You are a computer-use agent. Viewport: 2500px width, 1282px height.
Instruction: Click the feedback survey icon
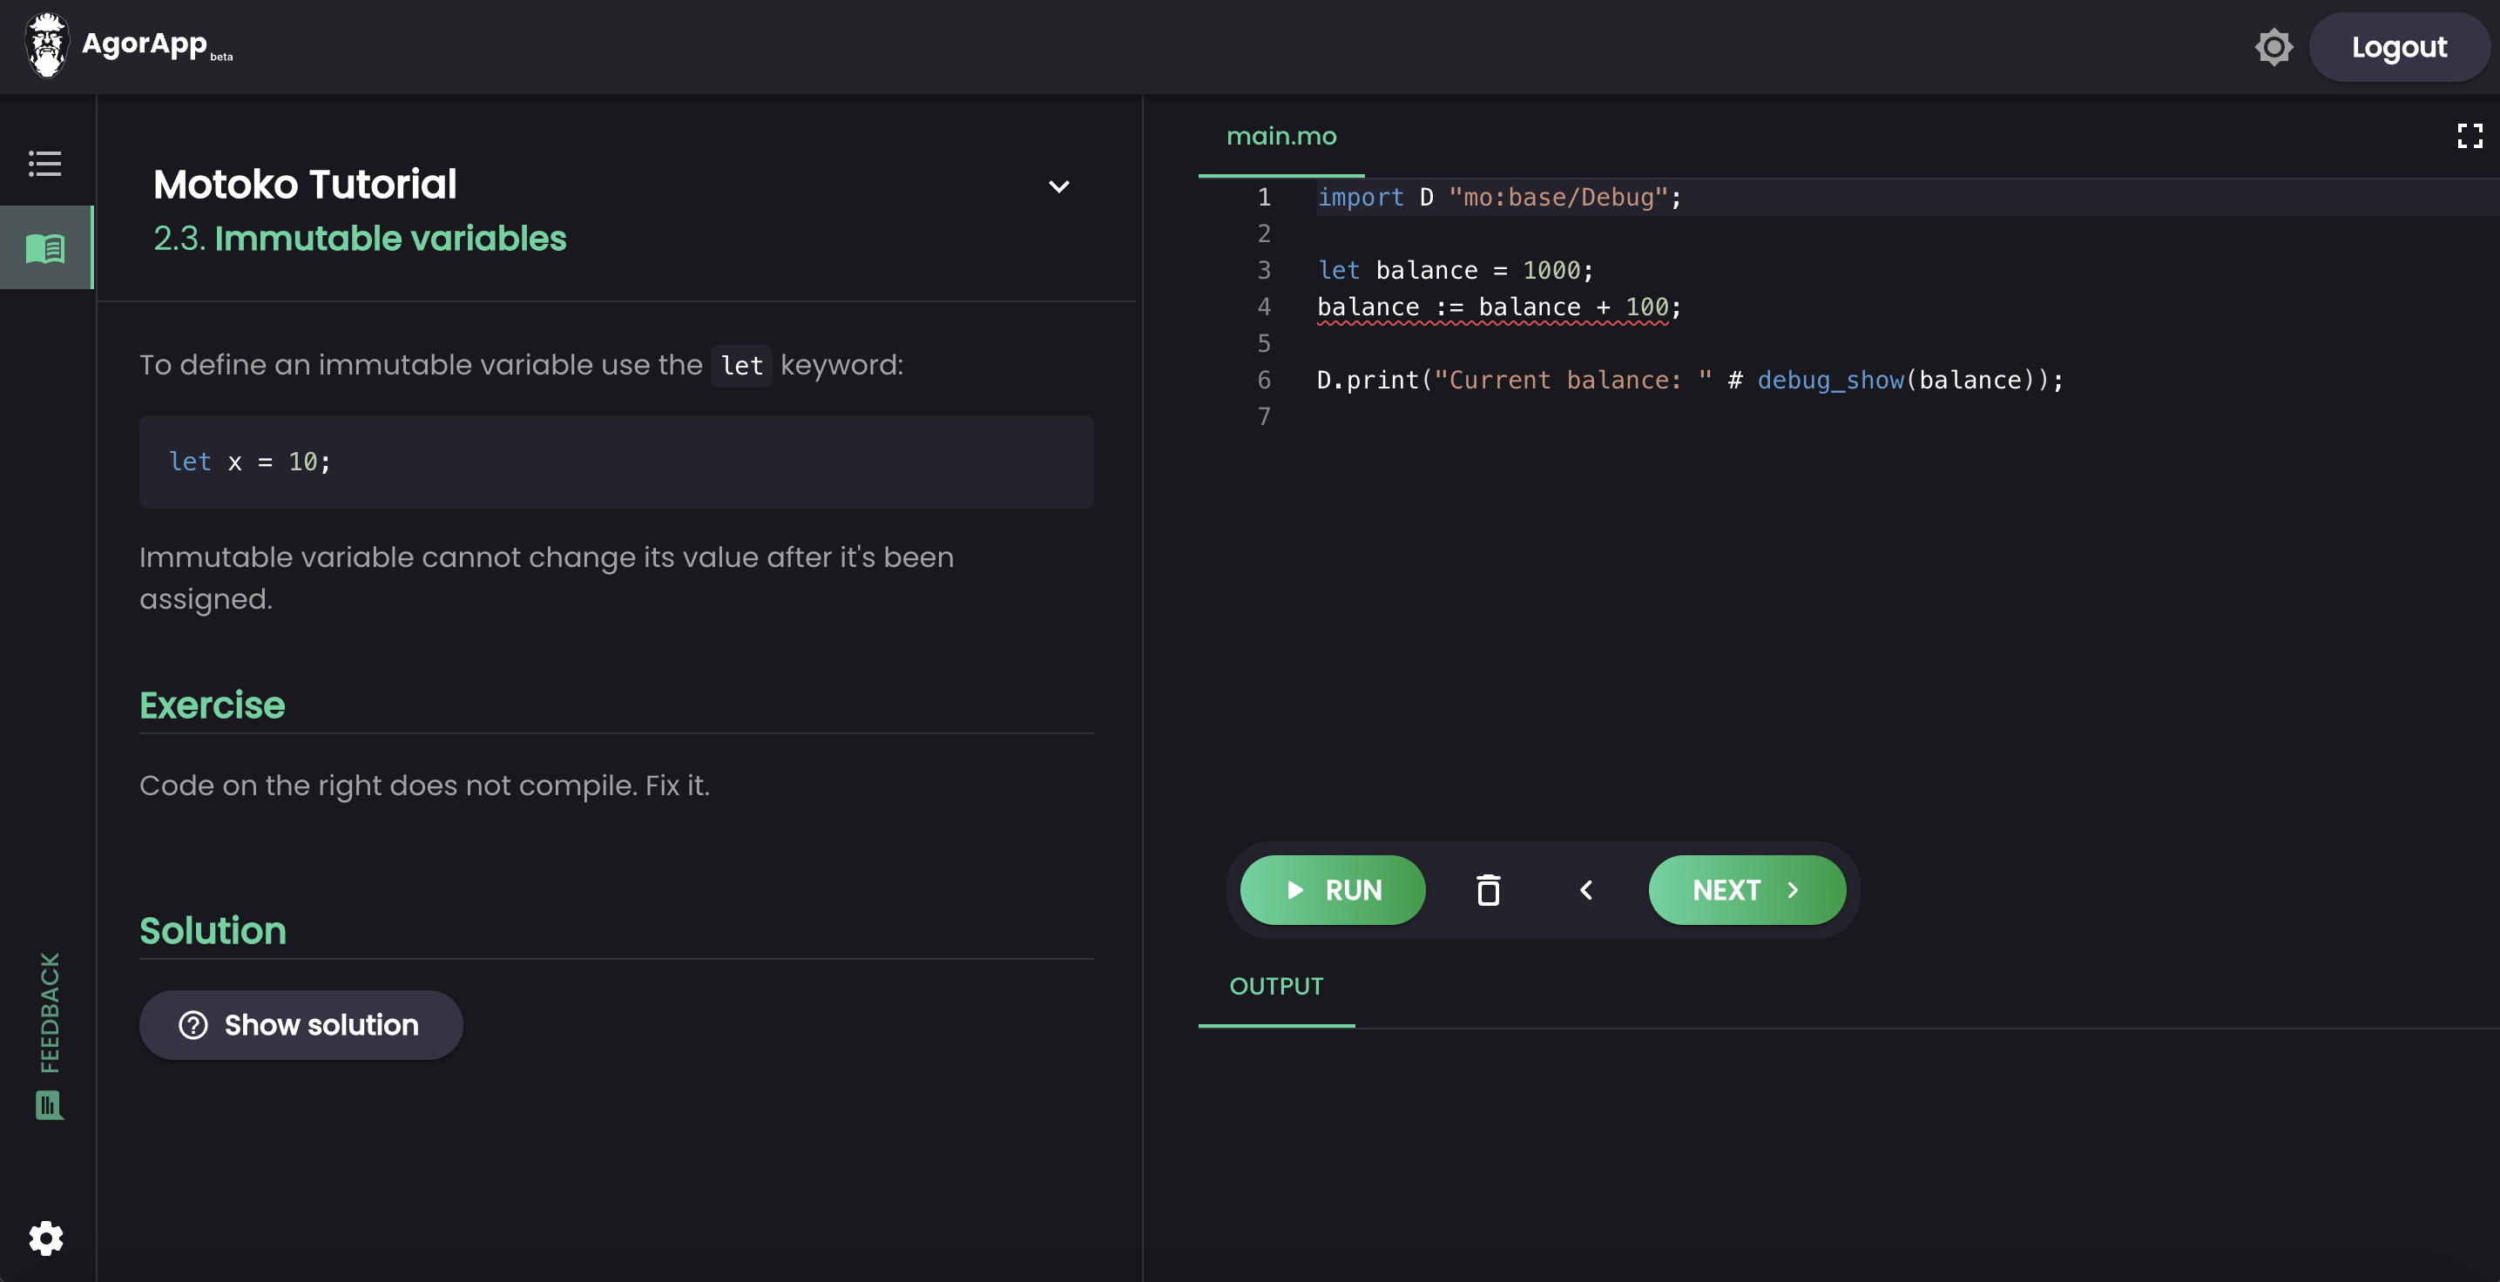point(49,1104)
